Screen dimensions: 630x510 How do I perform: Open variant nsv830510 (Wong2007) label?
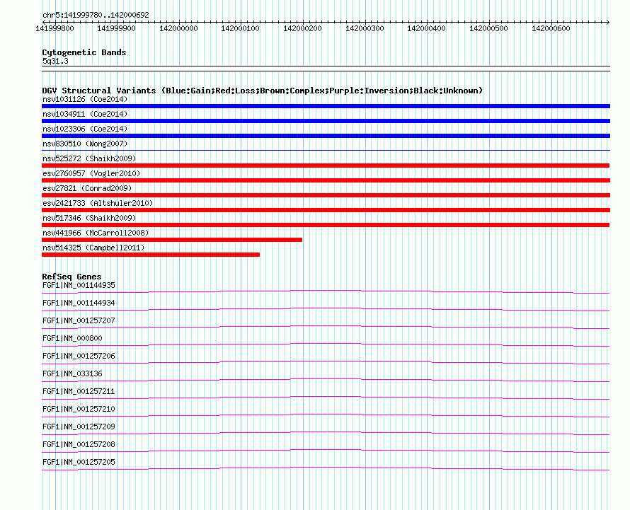[x=85, y=144]
